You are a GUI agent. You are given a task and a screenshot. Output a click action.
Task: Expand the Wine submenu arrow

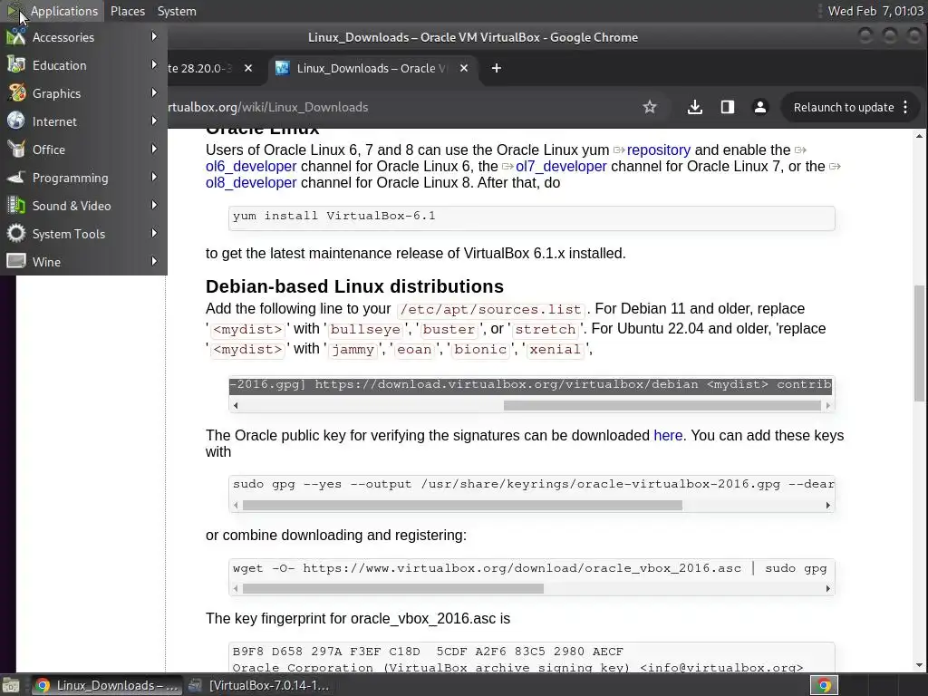click(x=154, y=262)
